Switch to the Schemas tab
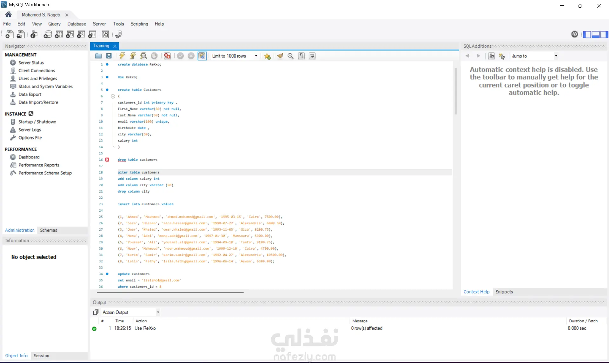The width and height of the screenshot is (609, 363). pos(49,230)
